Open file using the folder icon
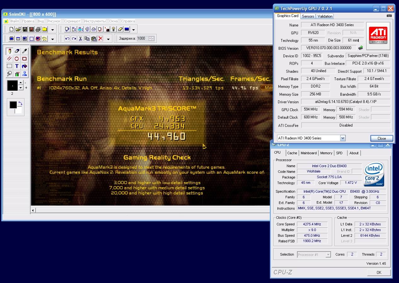This screenshot has height=283, width=399. tap(18, 29)
